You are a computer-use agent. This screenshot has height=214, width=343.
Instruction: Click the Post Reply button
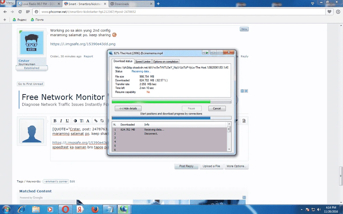click(x=186, y=166)
